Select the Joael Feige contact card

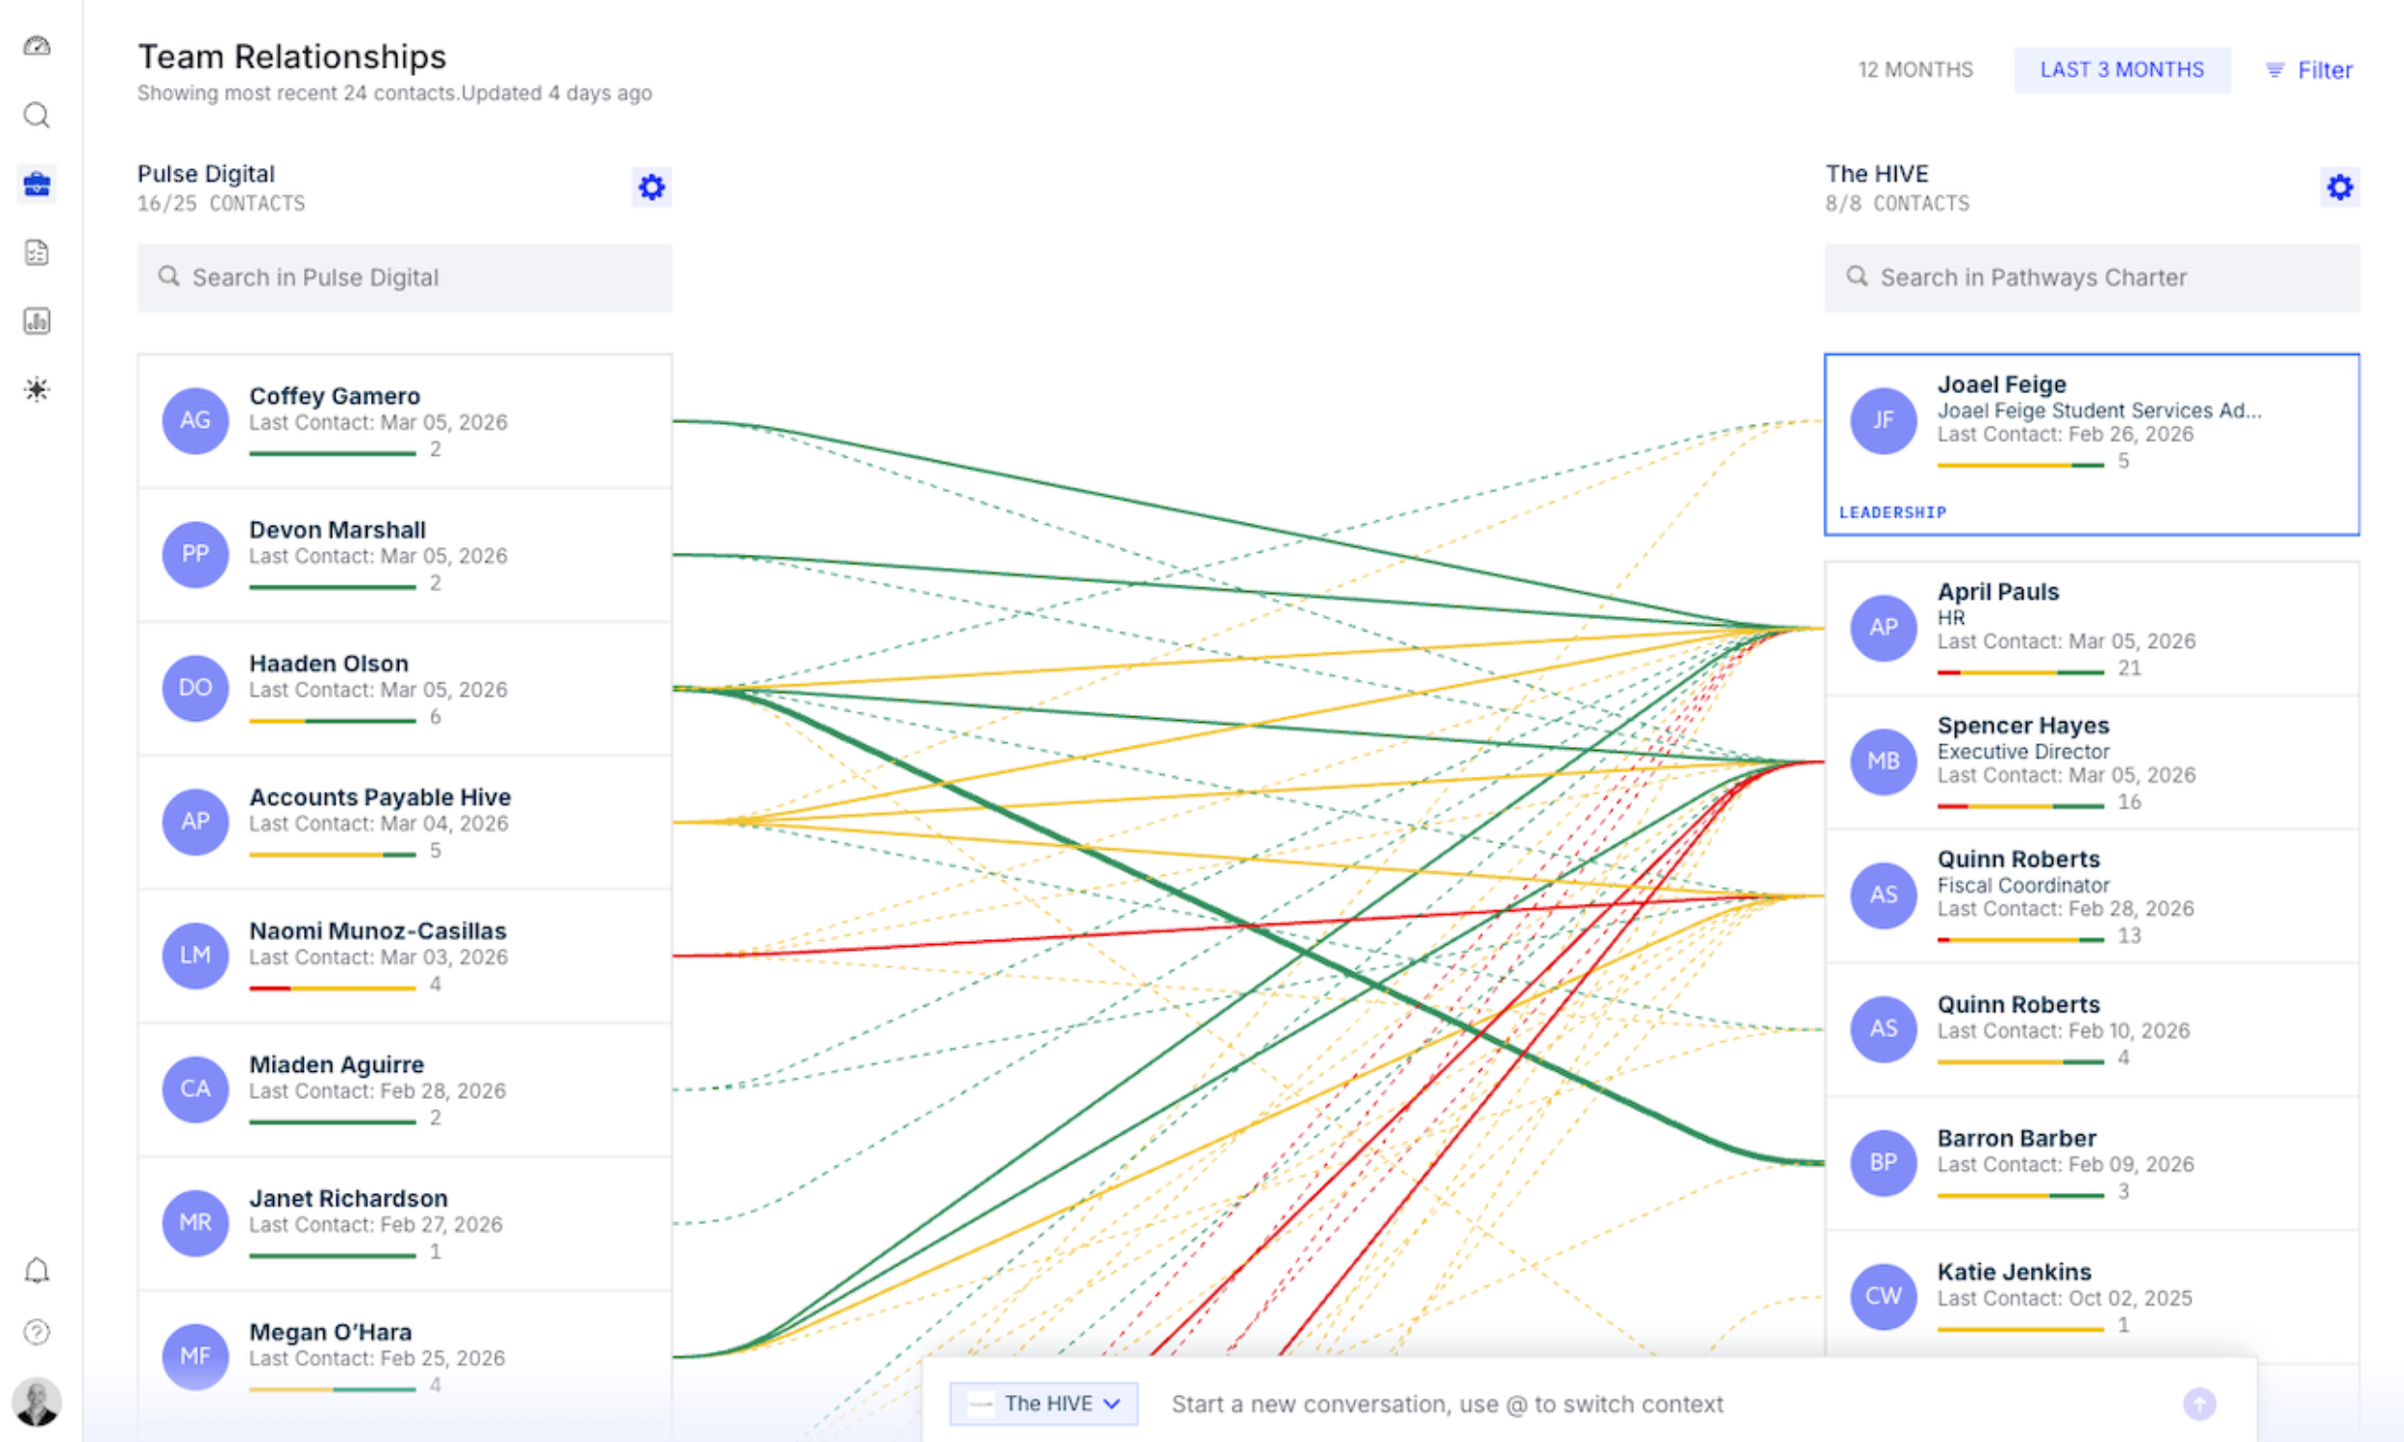(x=2091, y=444)
